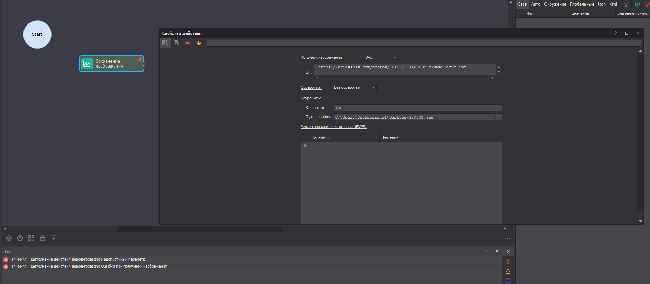Image resolution: width=650 pixels, height=284 pixels.
Task: Switch to the Глобальные variables tab
Action: tap(582, 4)
